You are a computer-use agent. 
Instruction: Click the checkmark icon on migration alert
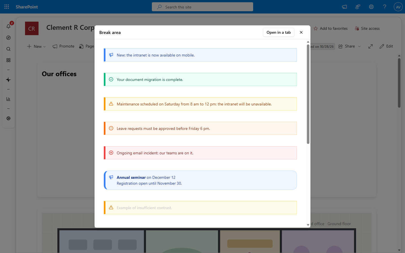(111, 80)
